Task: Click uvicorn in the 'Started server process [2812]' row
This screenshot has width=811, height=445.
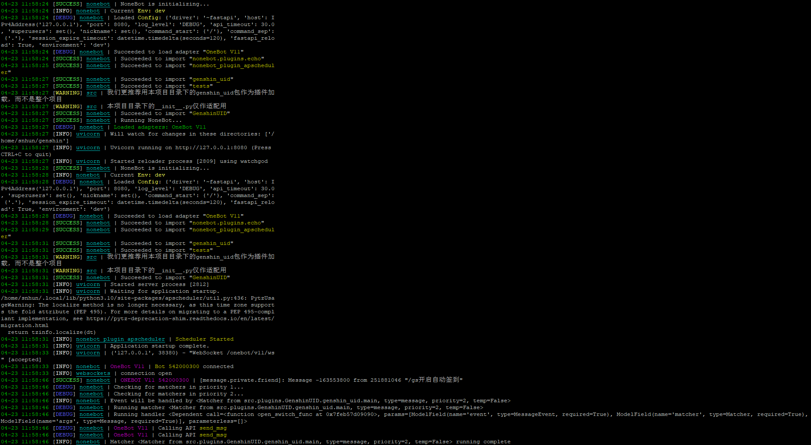Action: 88,284
